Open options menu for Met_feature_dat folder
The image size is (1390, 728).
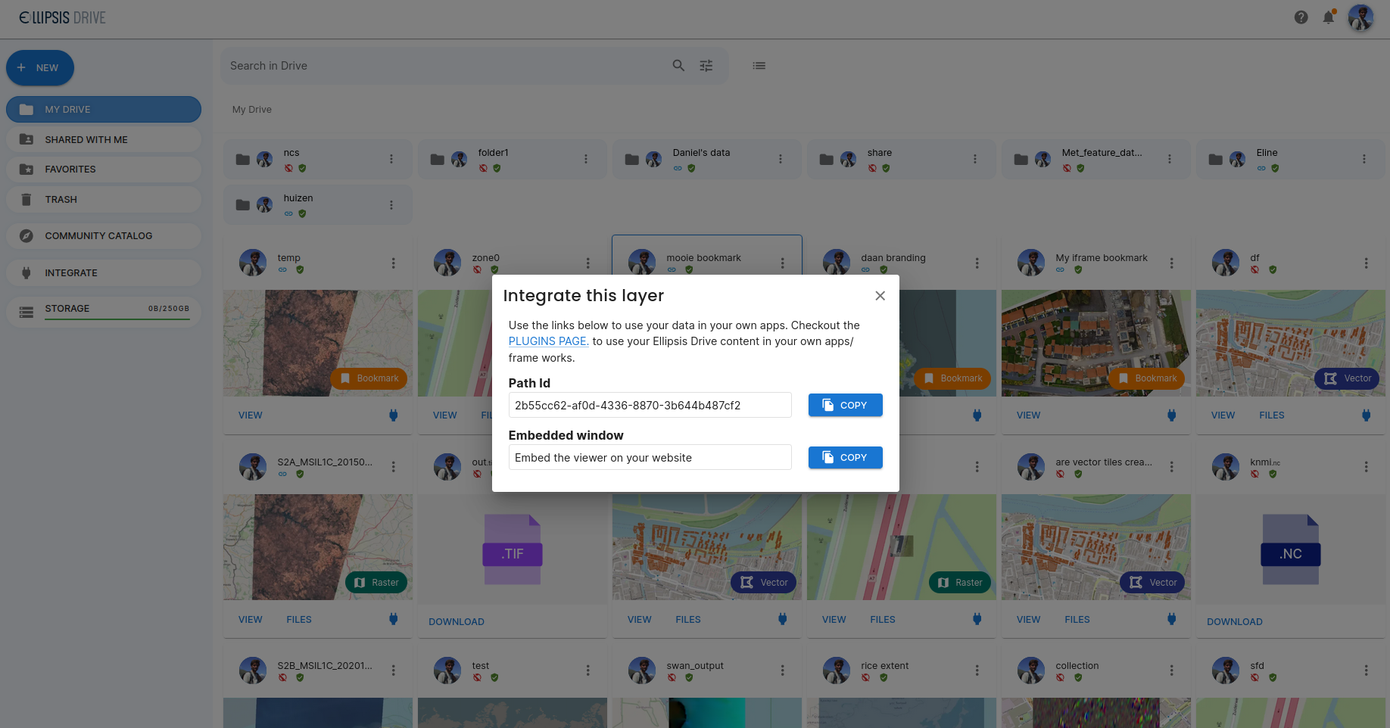click(1169, 159)
